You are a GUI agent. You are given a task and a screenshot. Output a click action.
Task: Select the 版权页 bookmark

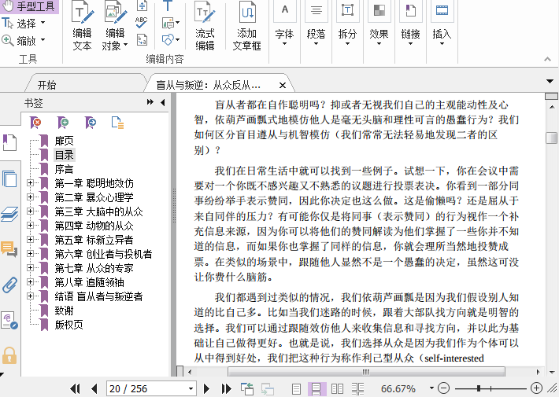click(68, 325)
